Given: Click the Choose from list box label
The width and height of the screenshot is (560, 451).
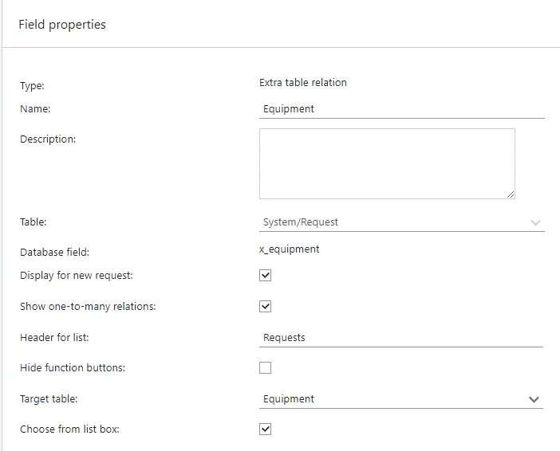Looking at the screenshot, I should [x=69, y=429].
